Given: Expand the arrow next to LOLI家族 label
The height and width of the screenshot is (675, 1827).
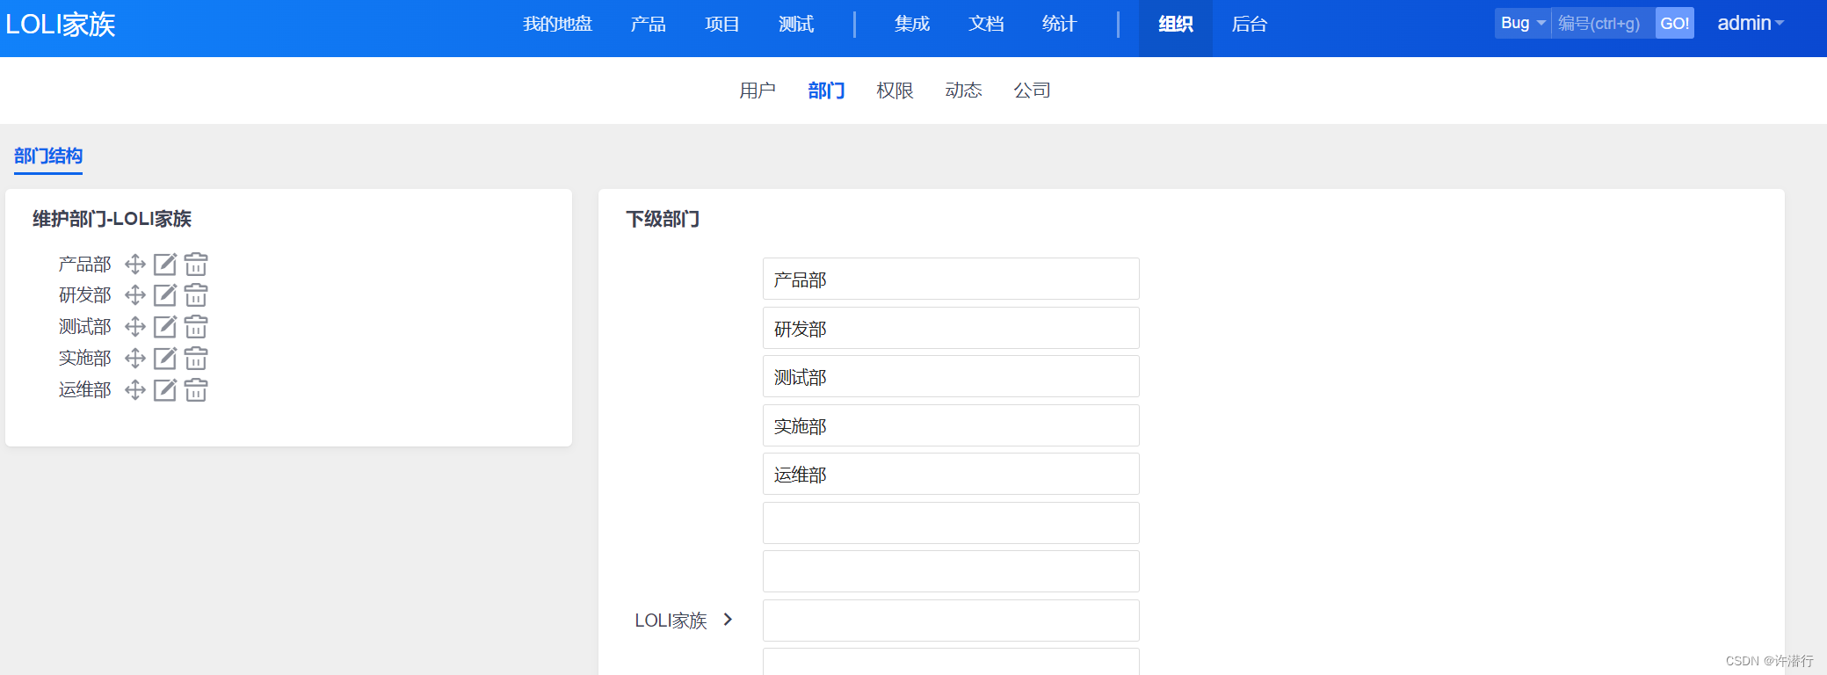Looking at the screenshot, I should [x=728, y=620].
